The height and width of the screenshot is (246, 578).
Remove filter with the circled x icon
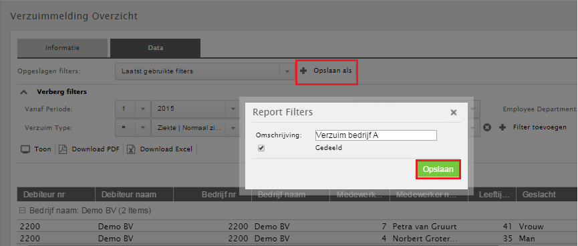coord(487,127)
